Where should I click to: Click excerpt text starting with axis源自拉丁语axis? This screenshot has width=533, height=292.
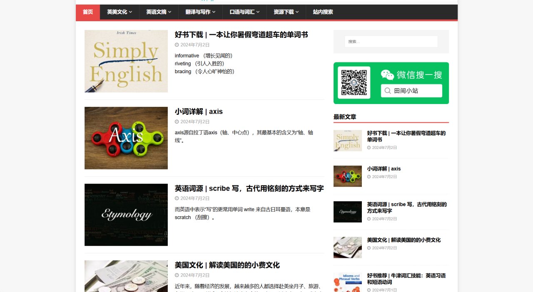click(244, 136)
